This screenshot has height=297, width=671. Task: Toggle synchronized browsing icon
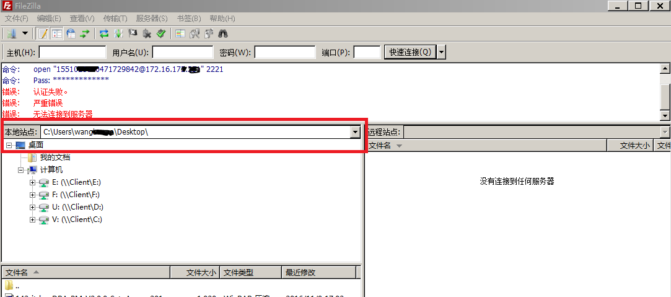pyautogui.click(x=209, y=33)
